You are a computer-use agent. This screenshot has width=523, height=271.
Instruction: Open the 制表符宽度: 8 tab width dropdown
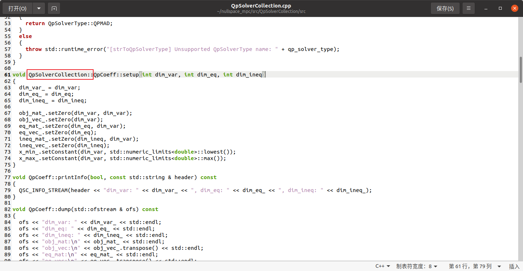417,266
